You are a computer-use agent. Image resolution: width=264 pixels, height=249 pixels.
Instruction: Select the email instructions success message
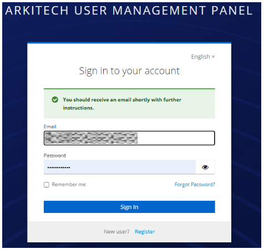click(129, 104)
